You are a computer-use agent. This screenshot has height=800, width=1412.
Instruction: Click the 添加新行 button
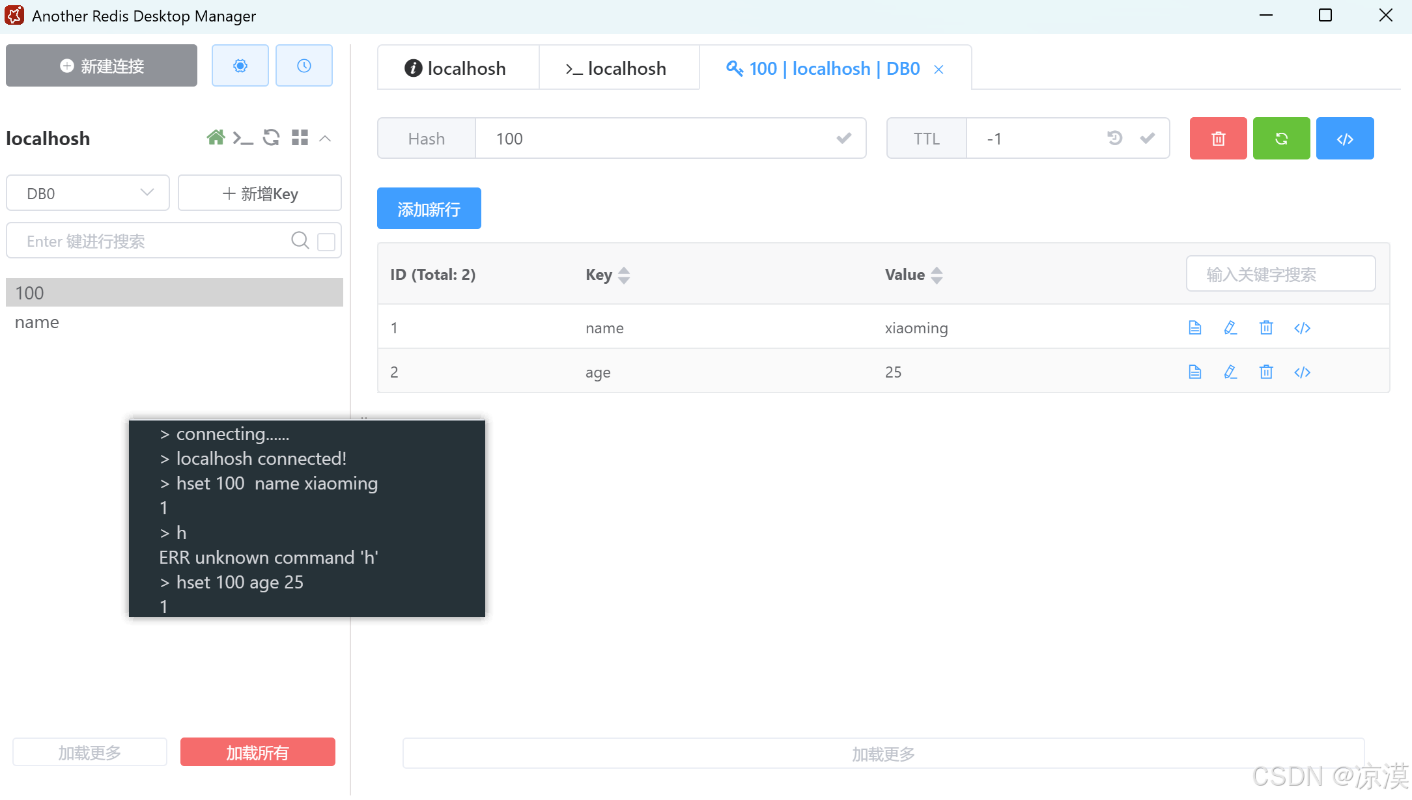coord(429,209)
